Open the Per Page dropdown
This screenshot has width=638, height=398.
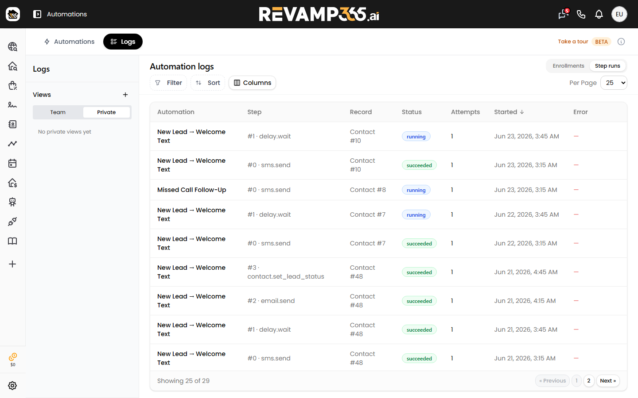click(614, 83)
